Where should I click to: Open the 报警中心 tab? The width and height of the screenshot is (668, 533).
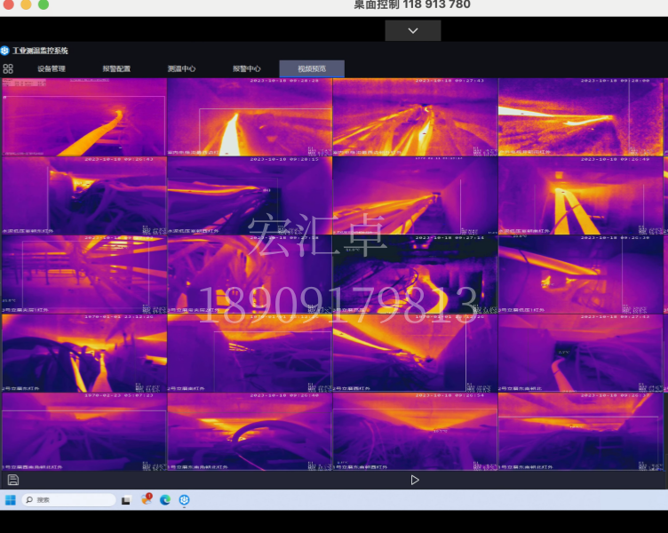(247, 68)
